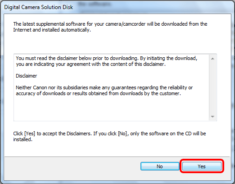Click the 'Click [Yes] to accept' instruction text
The image size is (235, 184).
[109, 136]
